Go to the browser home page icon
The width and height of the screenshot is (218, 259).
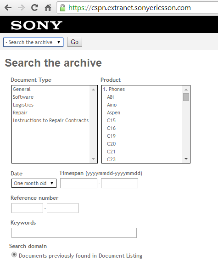pyautogui.click(x=48, y=8)
